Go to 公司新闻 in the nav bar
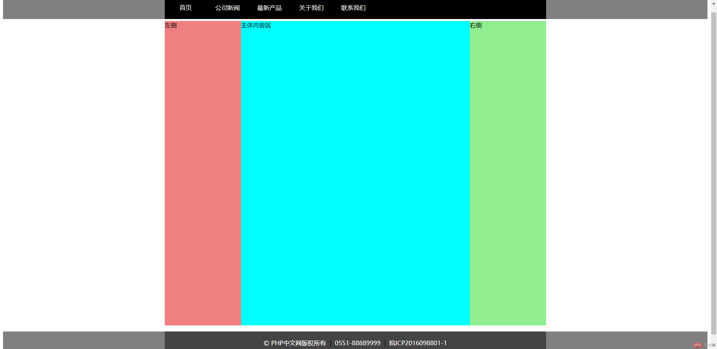This screenshot has height=349, width=717. pyautogui.click(x=227, y=8)
